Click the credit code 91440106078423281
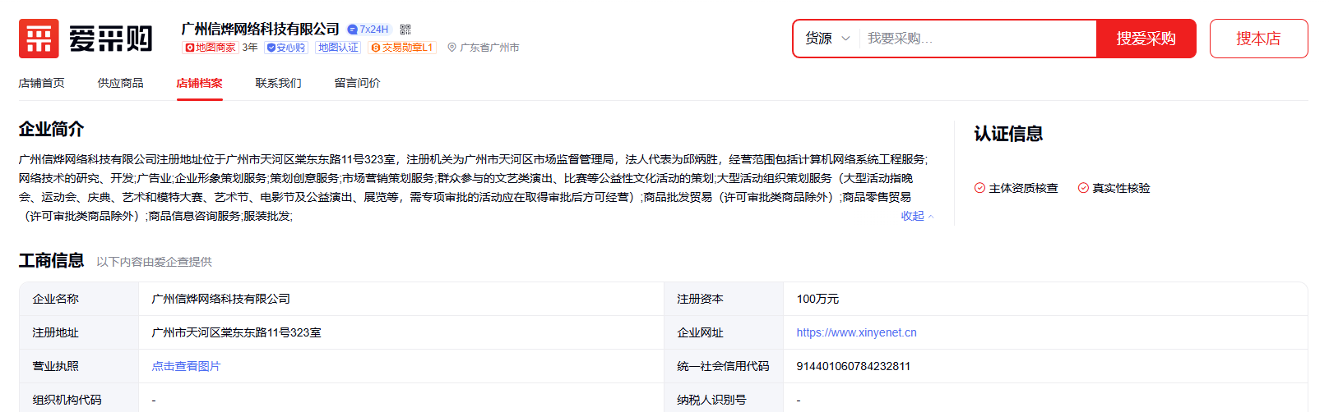Image resolution: width=1329 pixels, height=412 pixels. pos(853,366)
